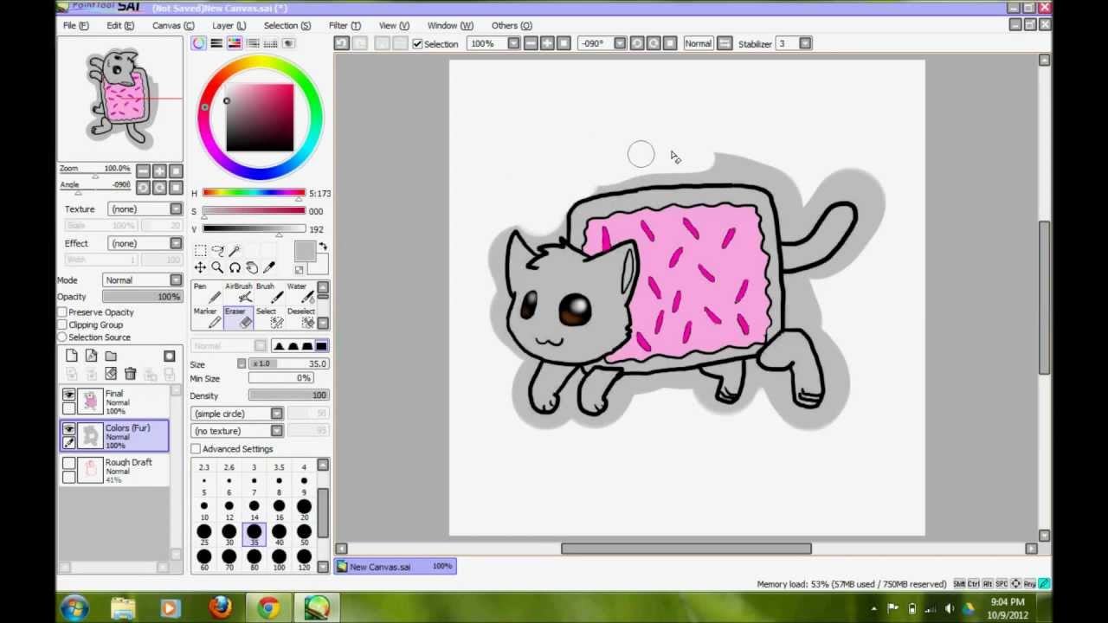This screenshot has height=623, width=1108.
Task: Delete the selected layer
Action: (x=130, y=374)
